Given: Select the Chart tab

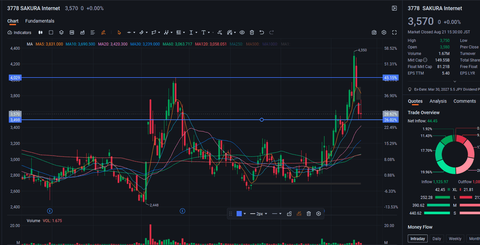Looking at the screenshot, I should point(13,21).
